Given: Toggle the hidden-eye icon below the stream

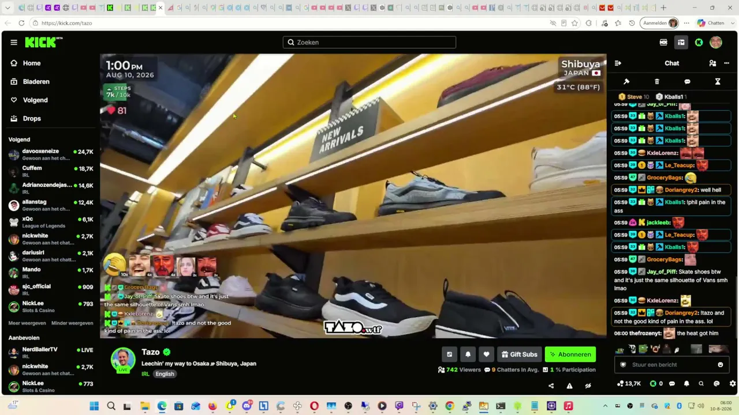Looking at the screenshot, I should 588,386.
